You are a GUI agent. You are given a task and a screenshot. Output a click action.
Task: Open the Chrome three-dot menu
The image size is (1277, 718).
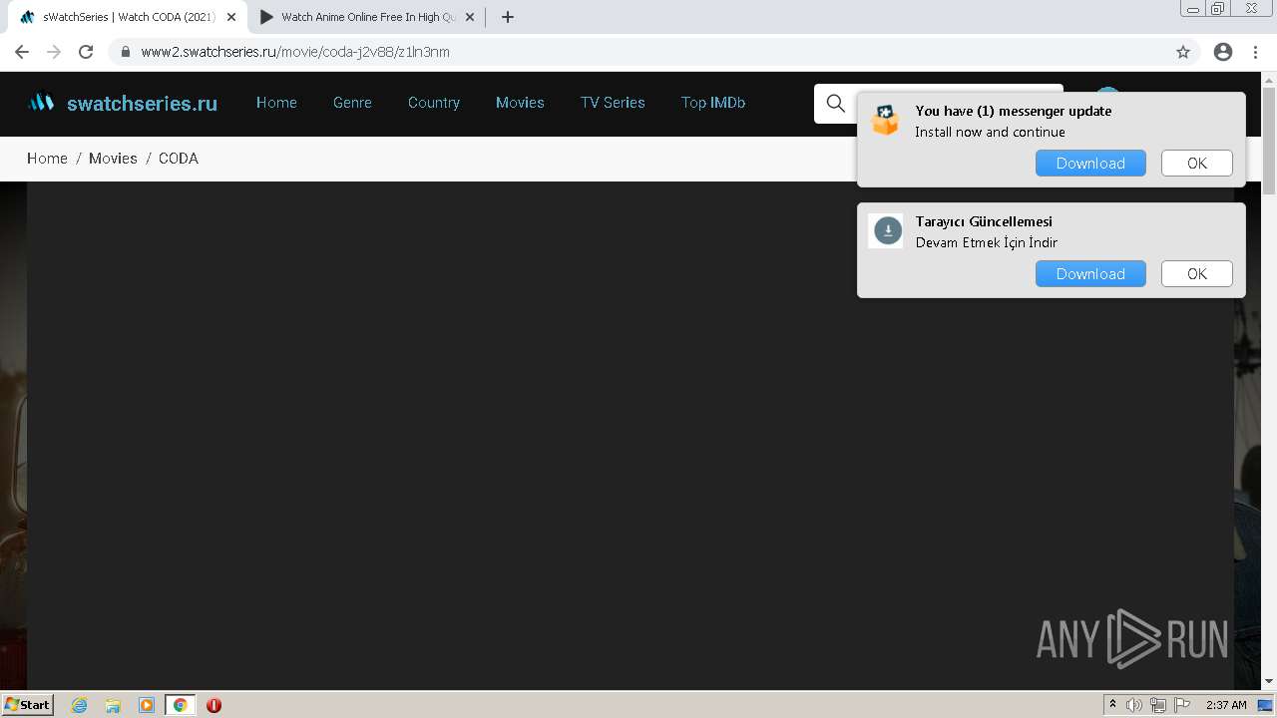tap(1255, 52)
